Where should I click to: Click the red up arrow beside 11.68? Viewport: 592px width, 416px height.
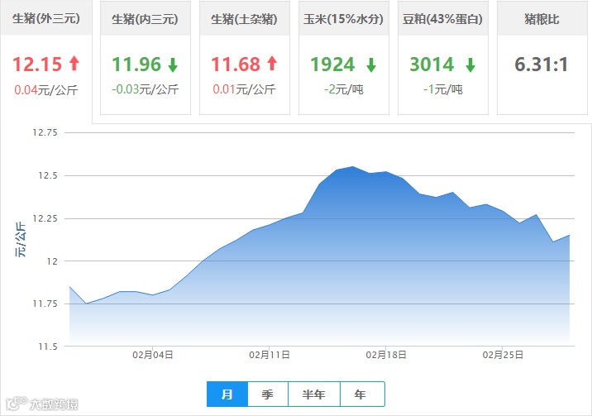click(272, 64)
